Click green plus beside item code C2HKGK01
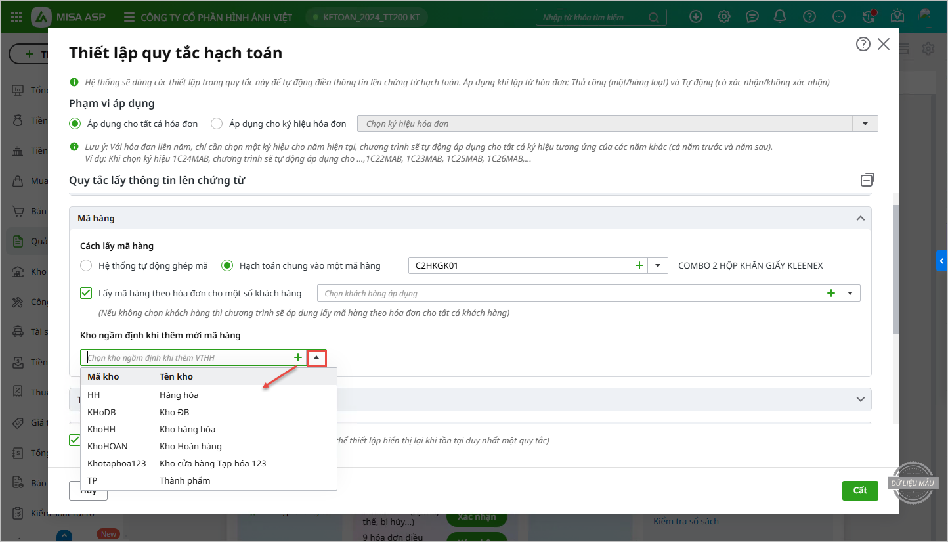948x542 pixels. (639, 265)
